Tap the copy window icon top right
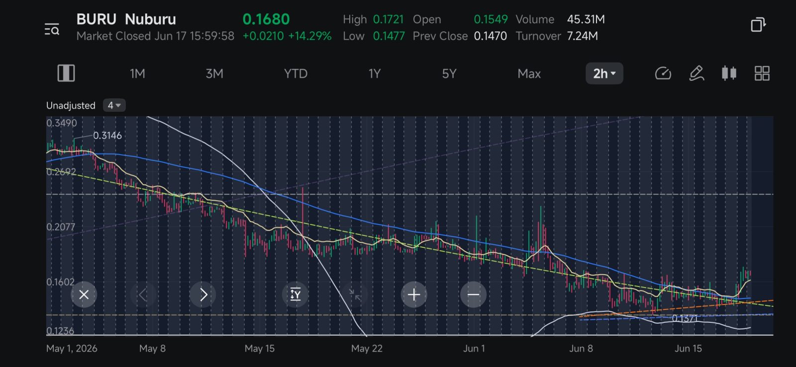 [x=758, y=24]
